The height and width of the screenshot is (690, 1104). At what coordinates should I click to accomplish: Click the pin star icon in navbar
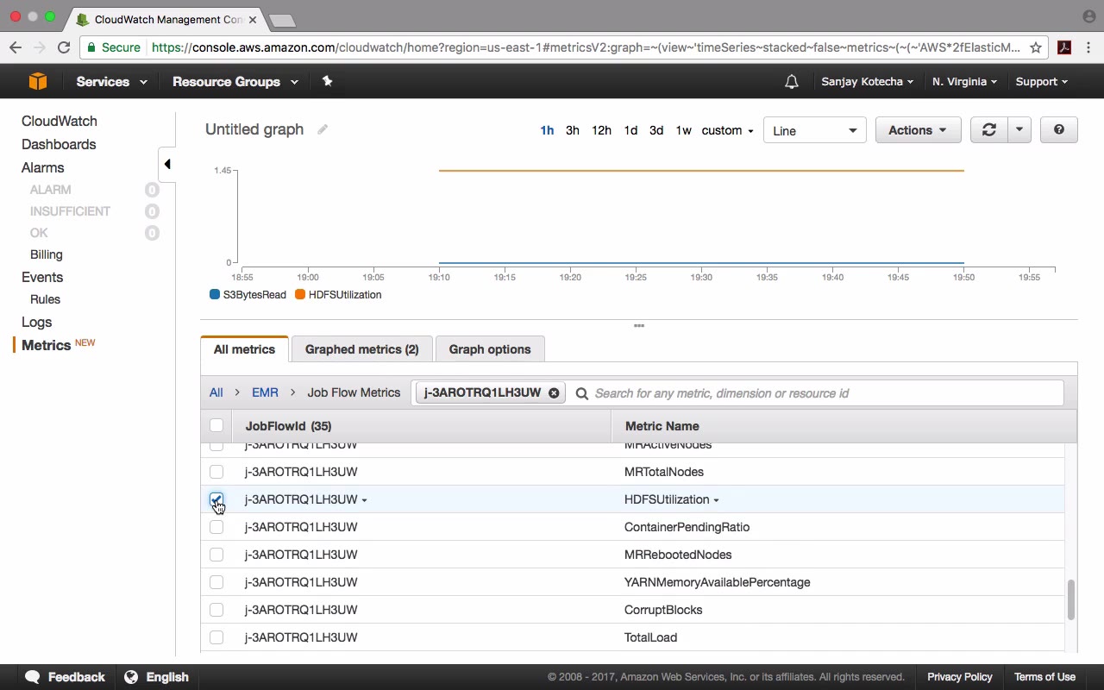327,81
